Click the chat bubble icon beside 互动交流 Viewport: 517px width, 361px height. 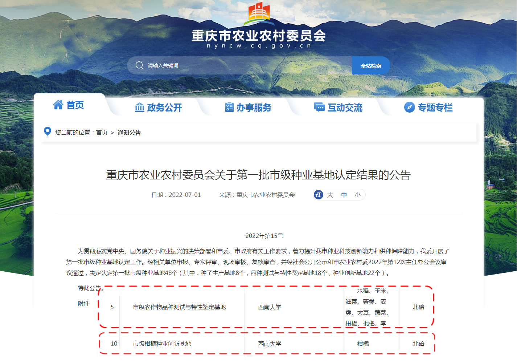[319, 108]
